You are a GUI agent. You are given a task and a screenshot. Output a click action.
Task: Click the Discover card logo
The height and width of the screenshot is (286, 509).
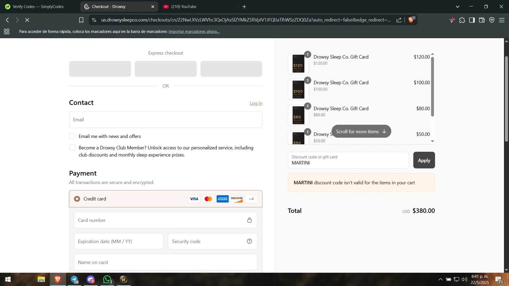pyautogui.click(x=237, y=199)
